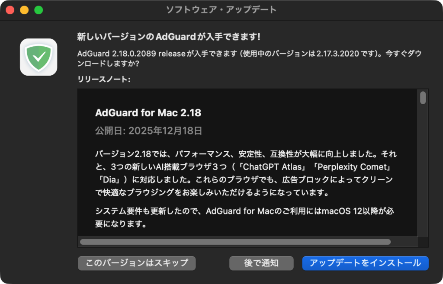Choose 後で通知 to be reminded later
The height and width of the screenshot is (284, 443).
(x=261, y=263)
